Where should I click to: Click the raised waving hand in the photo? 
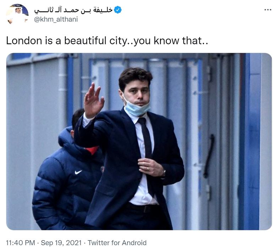(93, 101)
